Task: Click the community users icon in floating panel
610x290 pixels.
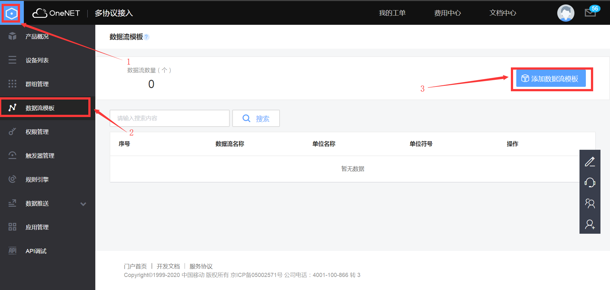Action: pyautogui.click(x=590, y=204)
